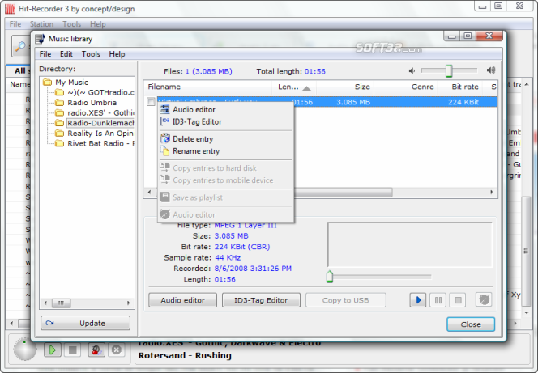This screenshot has height=373, width=538.
Task: Open Station menu in Hit-Recorder window
Action: pos(41,24)
